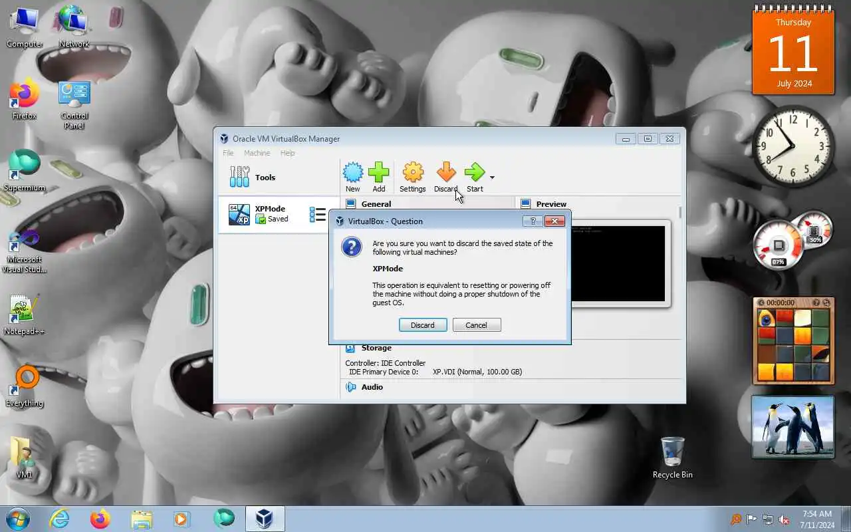The width and height of the screenshot is (851, 532).
Task: Open the Everything desktop shortcut
Action: [25, 386]
